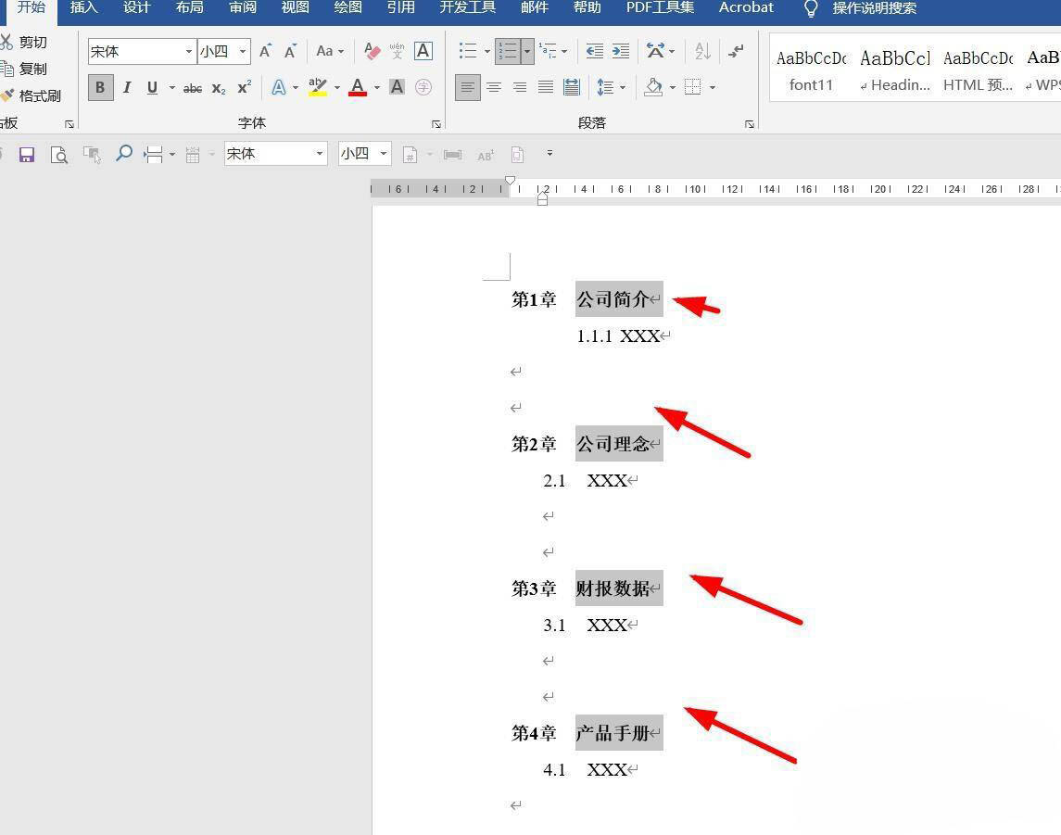Screen dimensions: 1061x835
Task: Center-align the paragraph
Action: coord(494,87)
